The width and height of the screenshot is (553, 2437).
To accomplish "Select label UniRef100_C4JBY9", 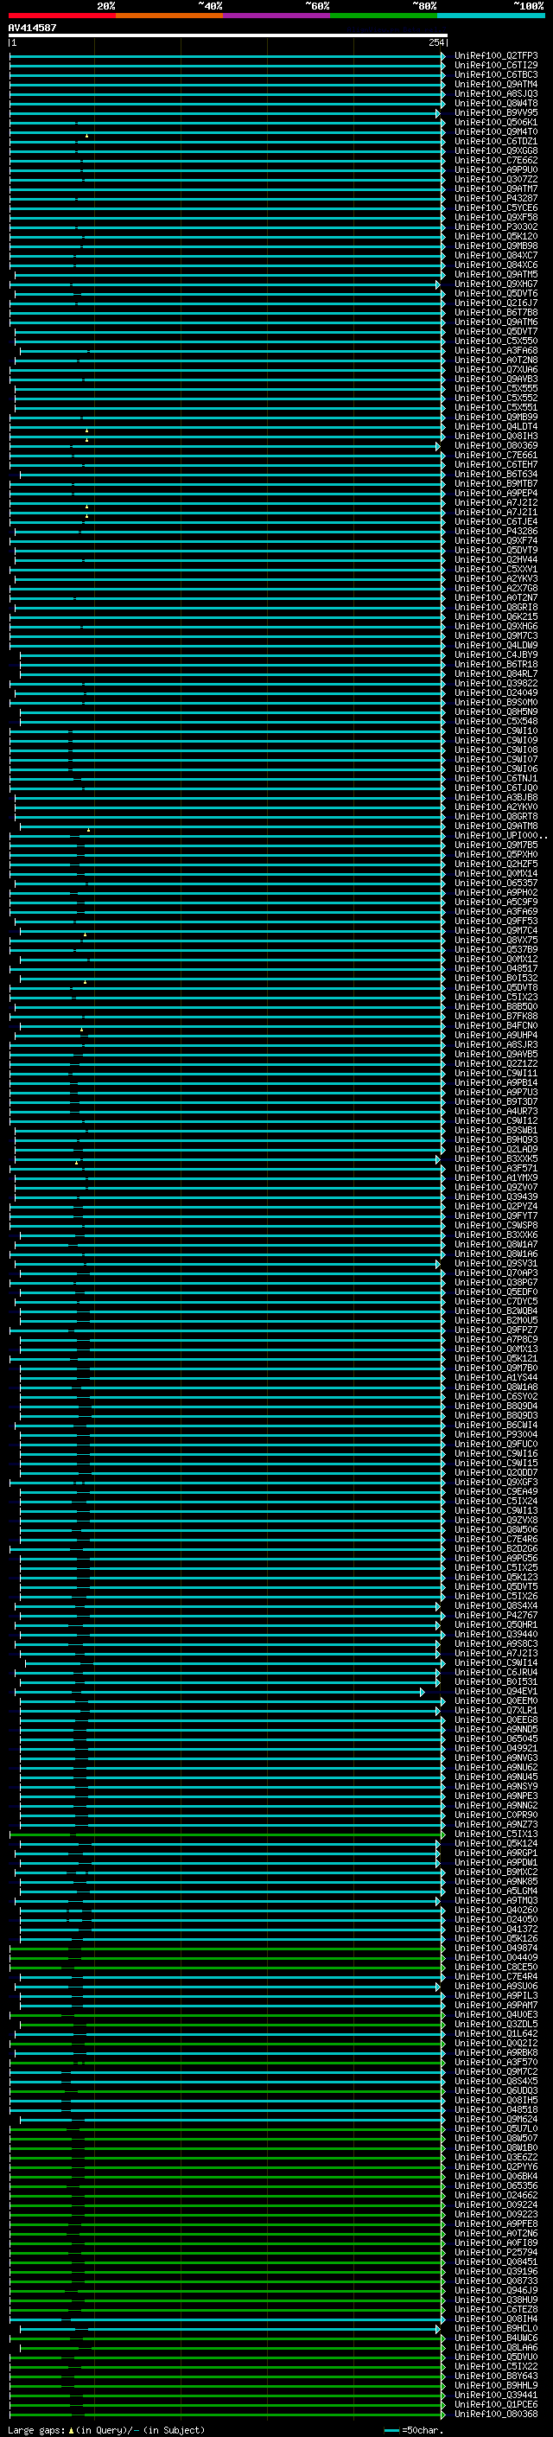I will (x=495, y=655).
